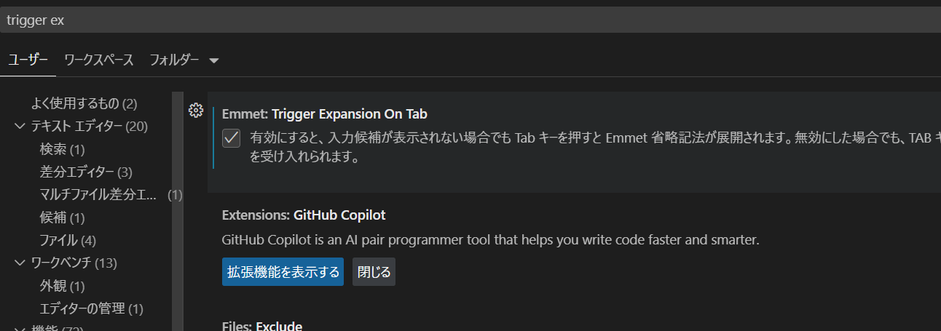Collapse the テキスト エディター tree section
Viewport: 941px width, 331px height.
(20, 127)
